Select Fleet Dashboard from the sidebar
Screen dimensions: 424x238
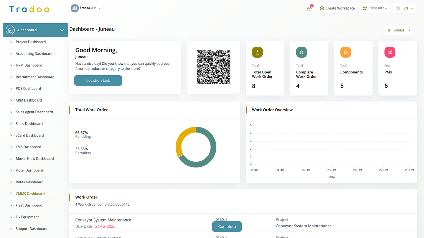(29, 205)
